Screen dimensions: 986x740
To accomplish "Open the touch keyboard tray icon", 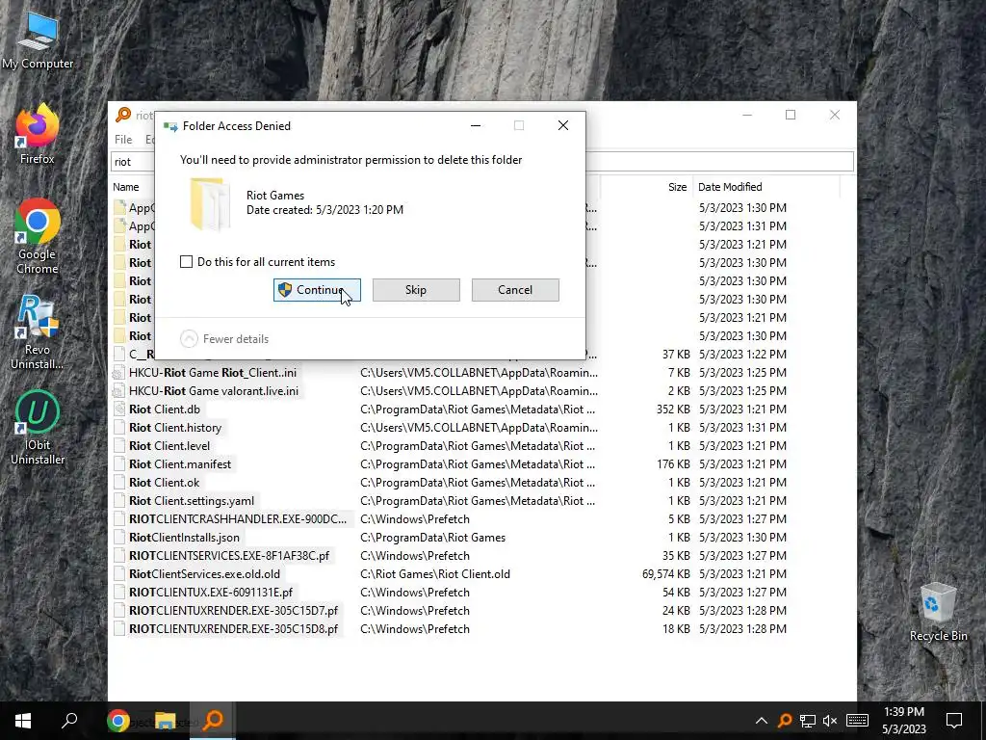I will coord(858,721).
